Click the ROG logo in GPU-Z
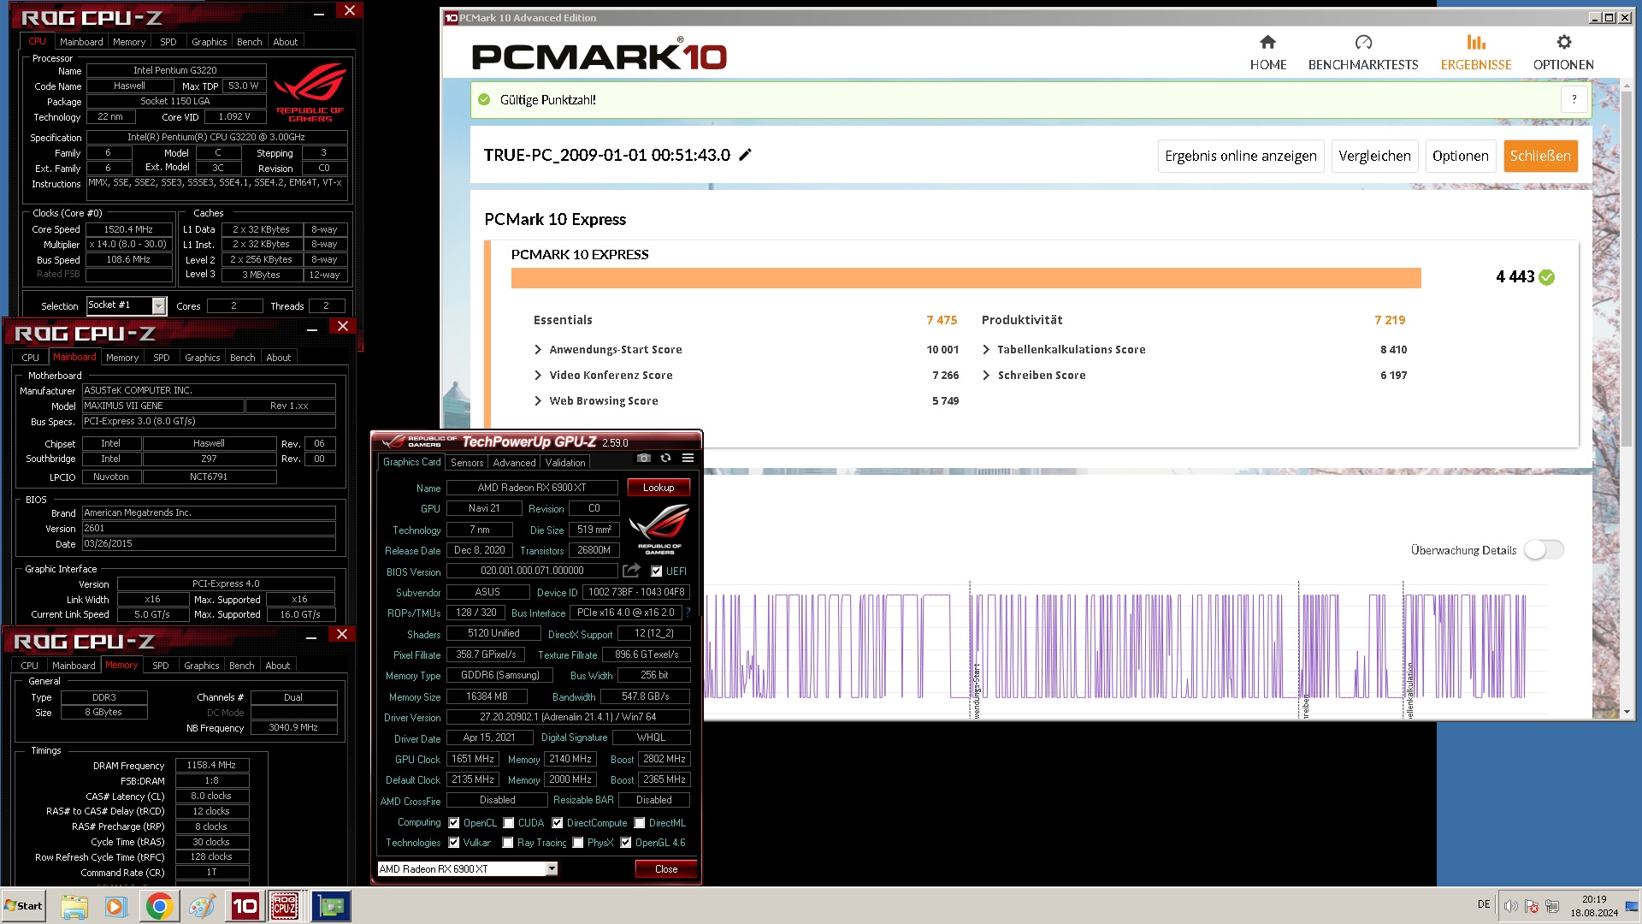The height and width of the screenshot is (924, 1642). [659, 528]
